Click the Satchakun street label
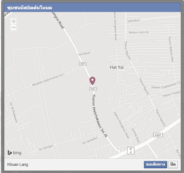 coord(134,21)
